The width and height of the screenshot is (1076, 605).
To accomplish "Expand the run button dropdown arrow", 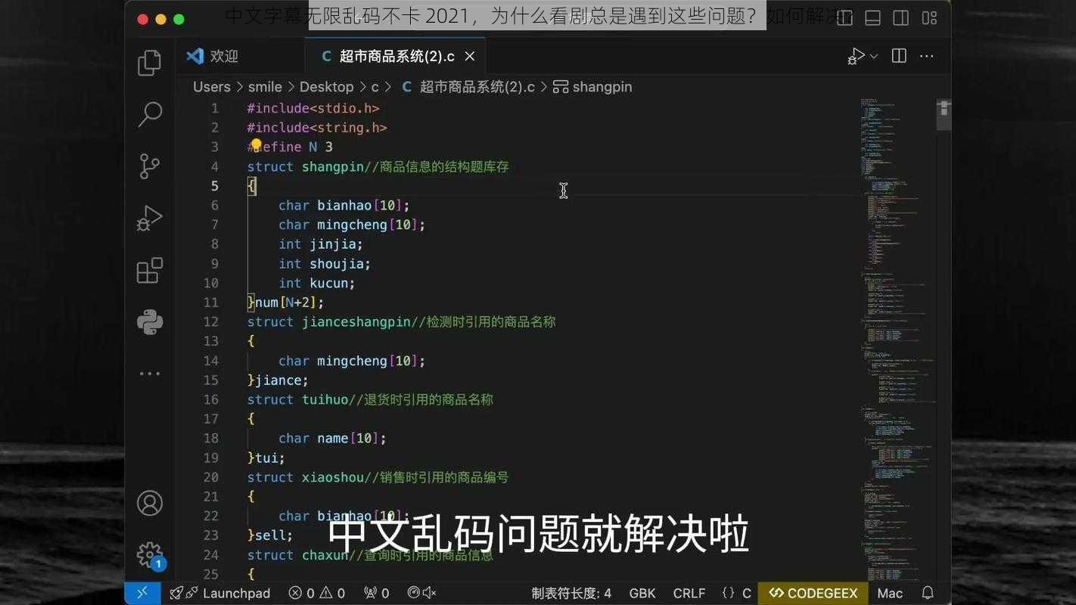I will pos(874,57).
